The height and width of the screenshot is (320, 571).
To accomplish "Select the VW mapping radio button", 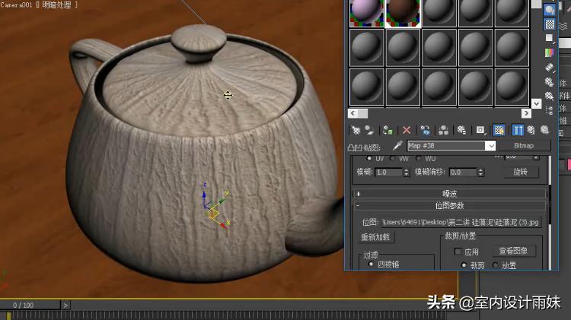I will 393,159.
